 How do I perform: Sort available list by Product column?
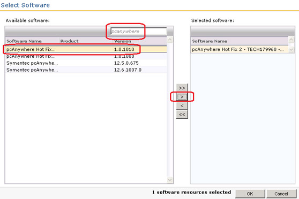[x=86, y=41]
